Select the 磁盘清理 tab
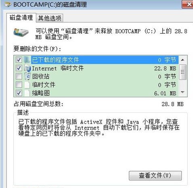Viewport: 193px width, 188px height. [x=21, y=17]
